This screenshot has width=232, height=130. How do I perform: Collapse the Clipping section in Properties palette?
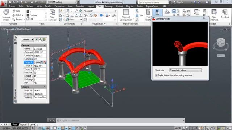pos(44,87)
